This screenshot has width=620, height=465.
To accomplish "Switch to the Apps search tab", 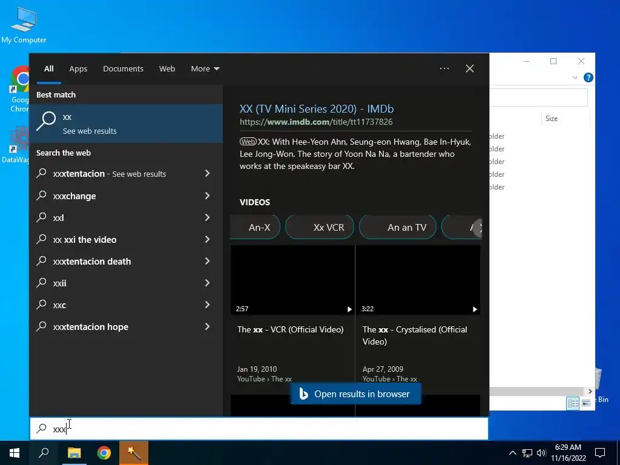I will tap(78, 69).
